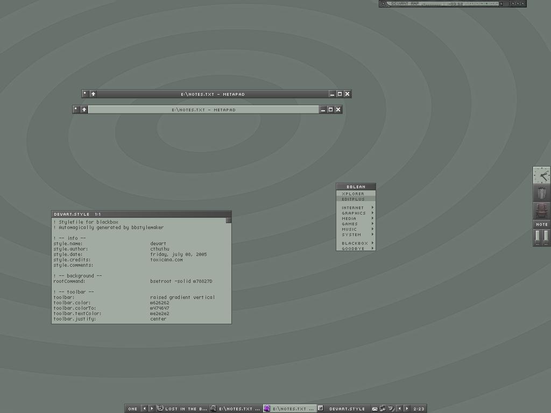Expand the System submenu
551x413 pixels.
(356, 234)
